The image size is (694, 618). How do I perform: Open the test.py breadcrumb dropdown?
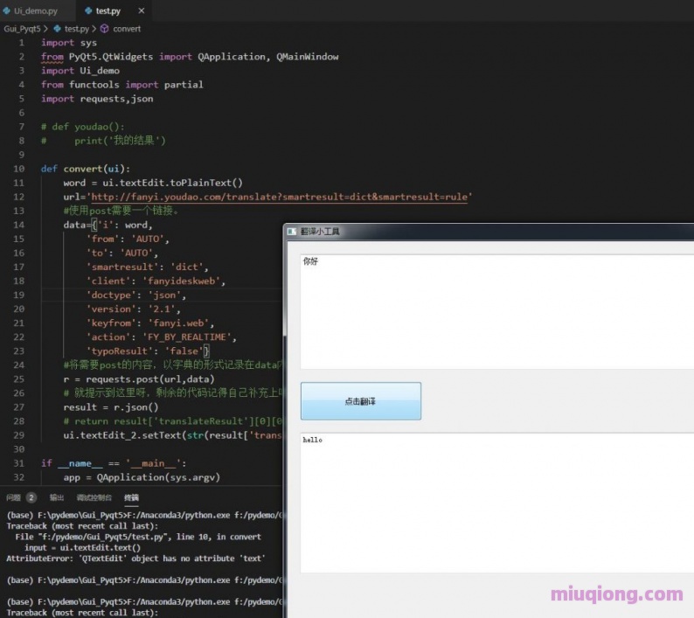point(76,29)
